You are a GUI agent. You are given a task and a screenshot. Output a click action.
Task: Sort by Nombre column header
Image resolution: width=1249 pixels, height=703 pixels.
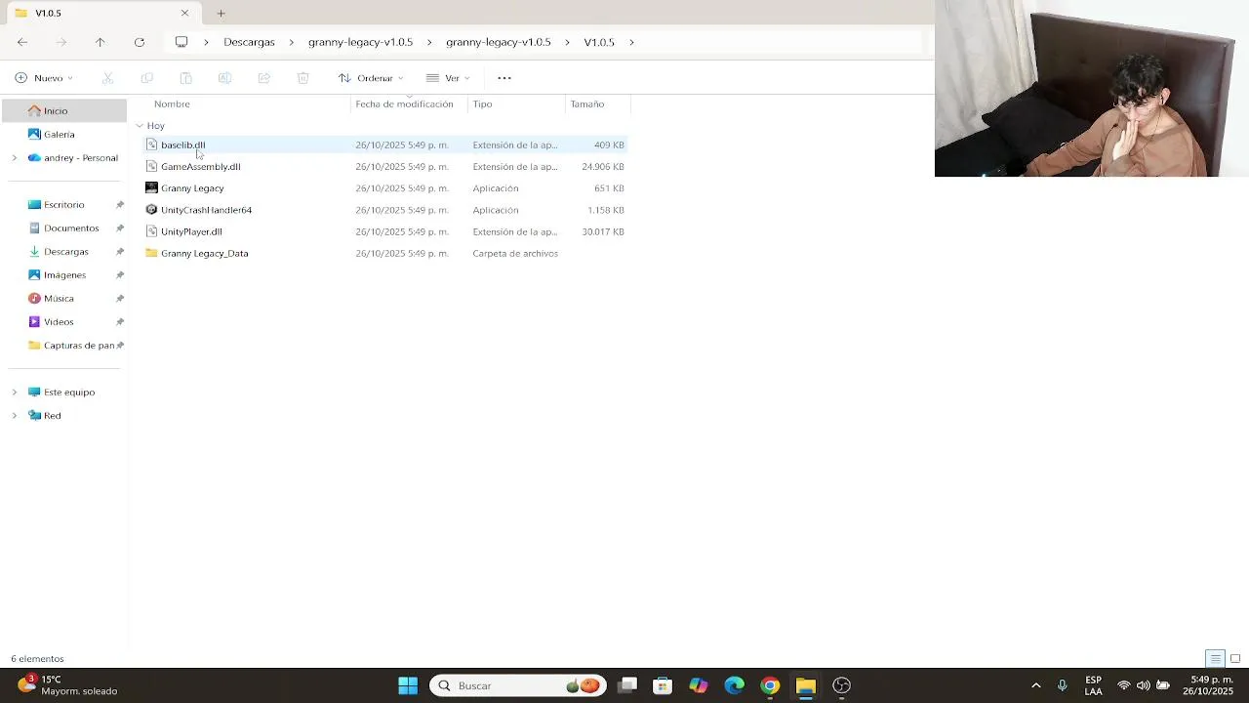pyautogui.click(x=172, y=103)
